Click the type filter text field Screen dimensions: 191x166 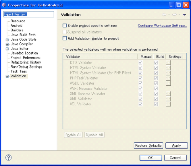[28, 14]
